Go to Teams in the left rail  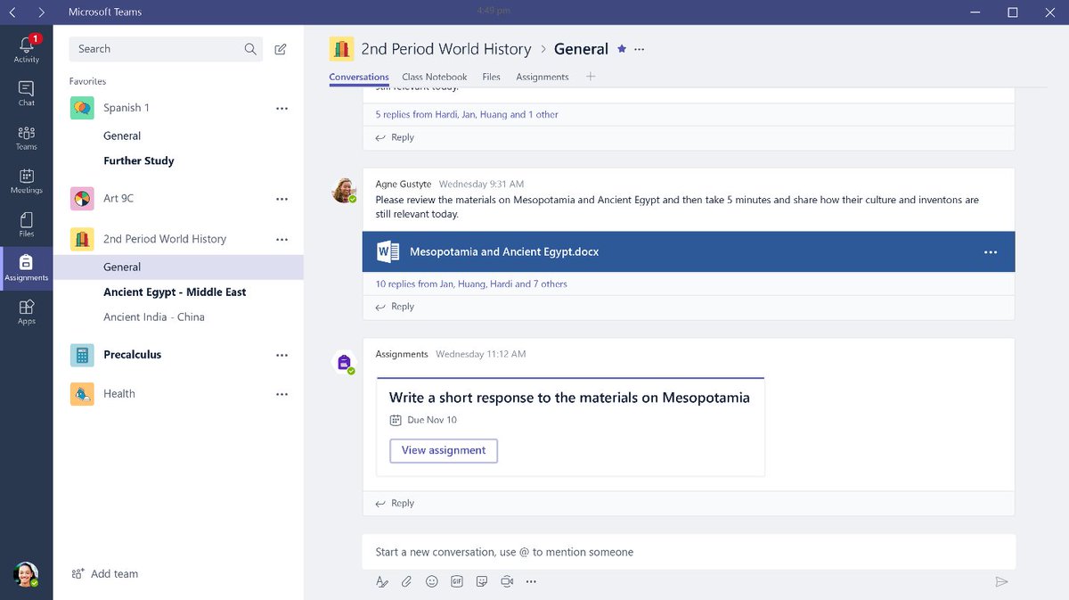26,137
